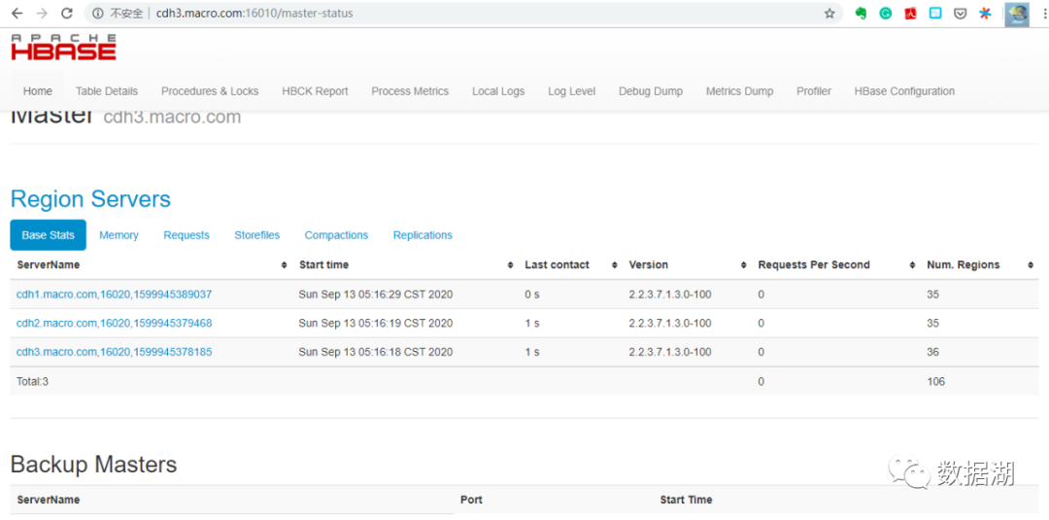
Task: Open the colorful asterisk extension icon
Action: (985, 14)
